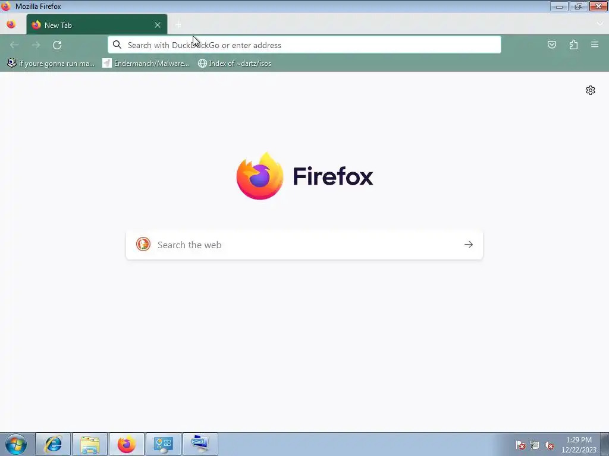Personalize new tab via gear icon

click(591, 90)
